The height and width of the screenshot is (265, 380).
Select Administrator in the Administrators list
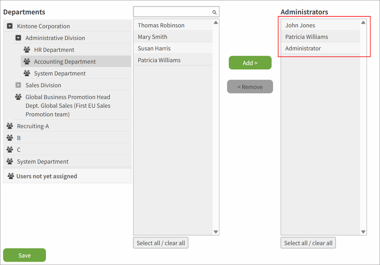303,48
